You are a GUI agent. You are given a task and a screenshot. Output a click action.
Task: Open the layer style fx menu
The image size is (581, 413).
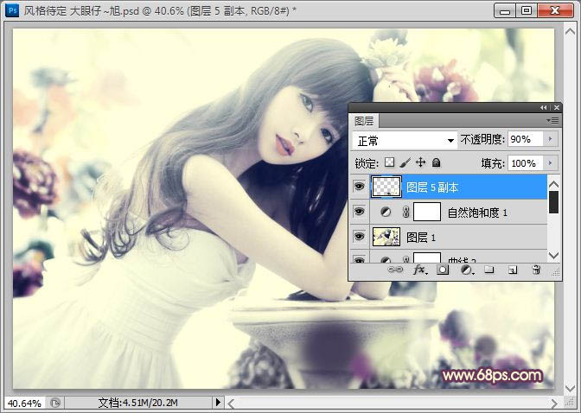420,270
